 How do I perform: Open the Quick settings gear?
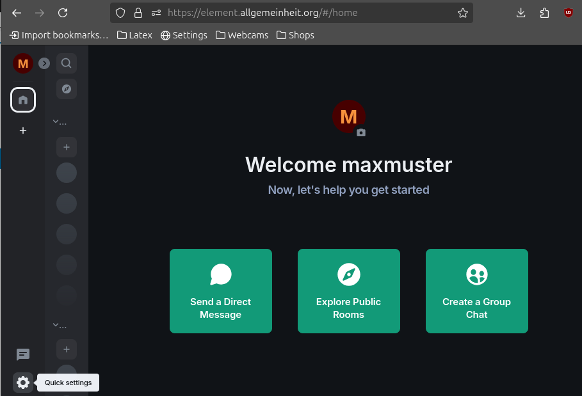tap(23, 383)
